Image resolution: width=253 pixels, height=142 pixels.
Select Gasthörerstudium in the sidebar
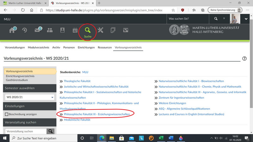(x=17, y=80)
